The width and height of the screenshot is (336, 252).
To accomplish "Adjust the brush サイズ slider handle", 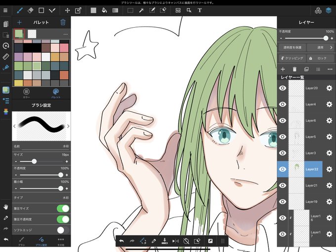I will [x=34, y=162].
